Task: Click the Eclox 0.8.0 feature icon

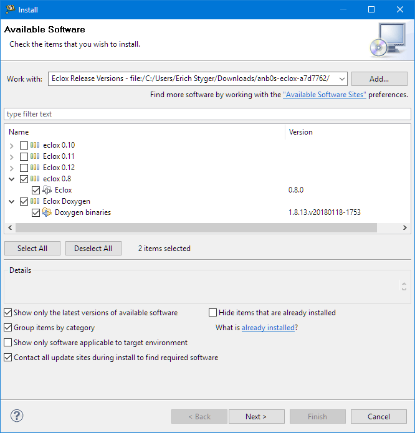Action: click(x=47, y=190)
